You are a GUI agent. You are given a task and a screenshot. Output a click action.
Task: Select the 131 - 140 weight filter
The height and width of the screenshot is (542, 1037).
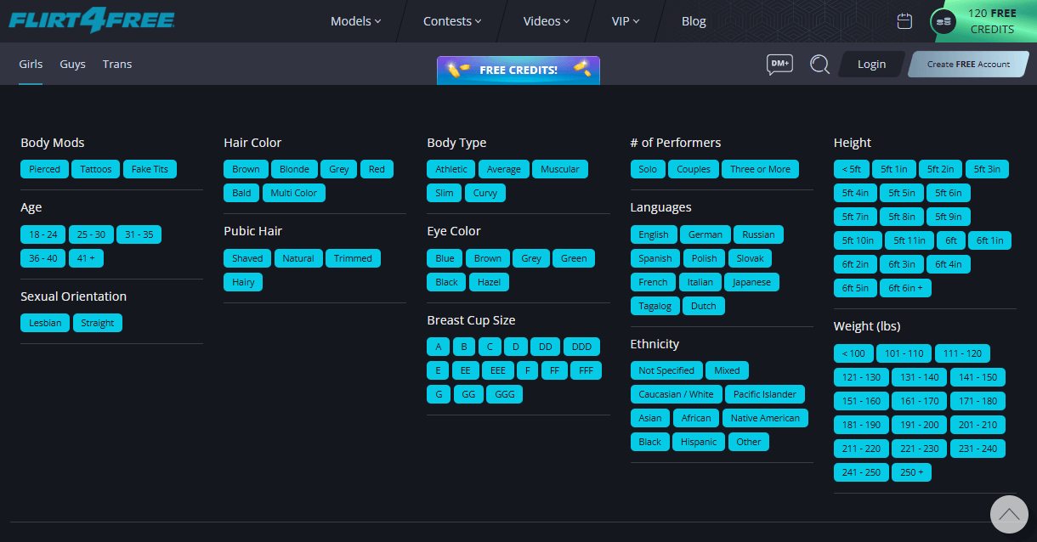(x=920, y=377)
